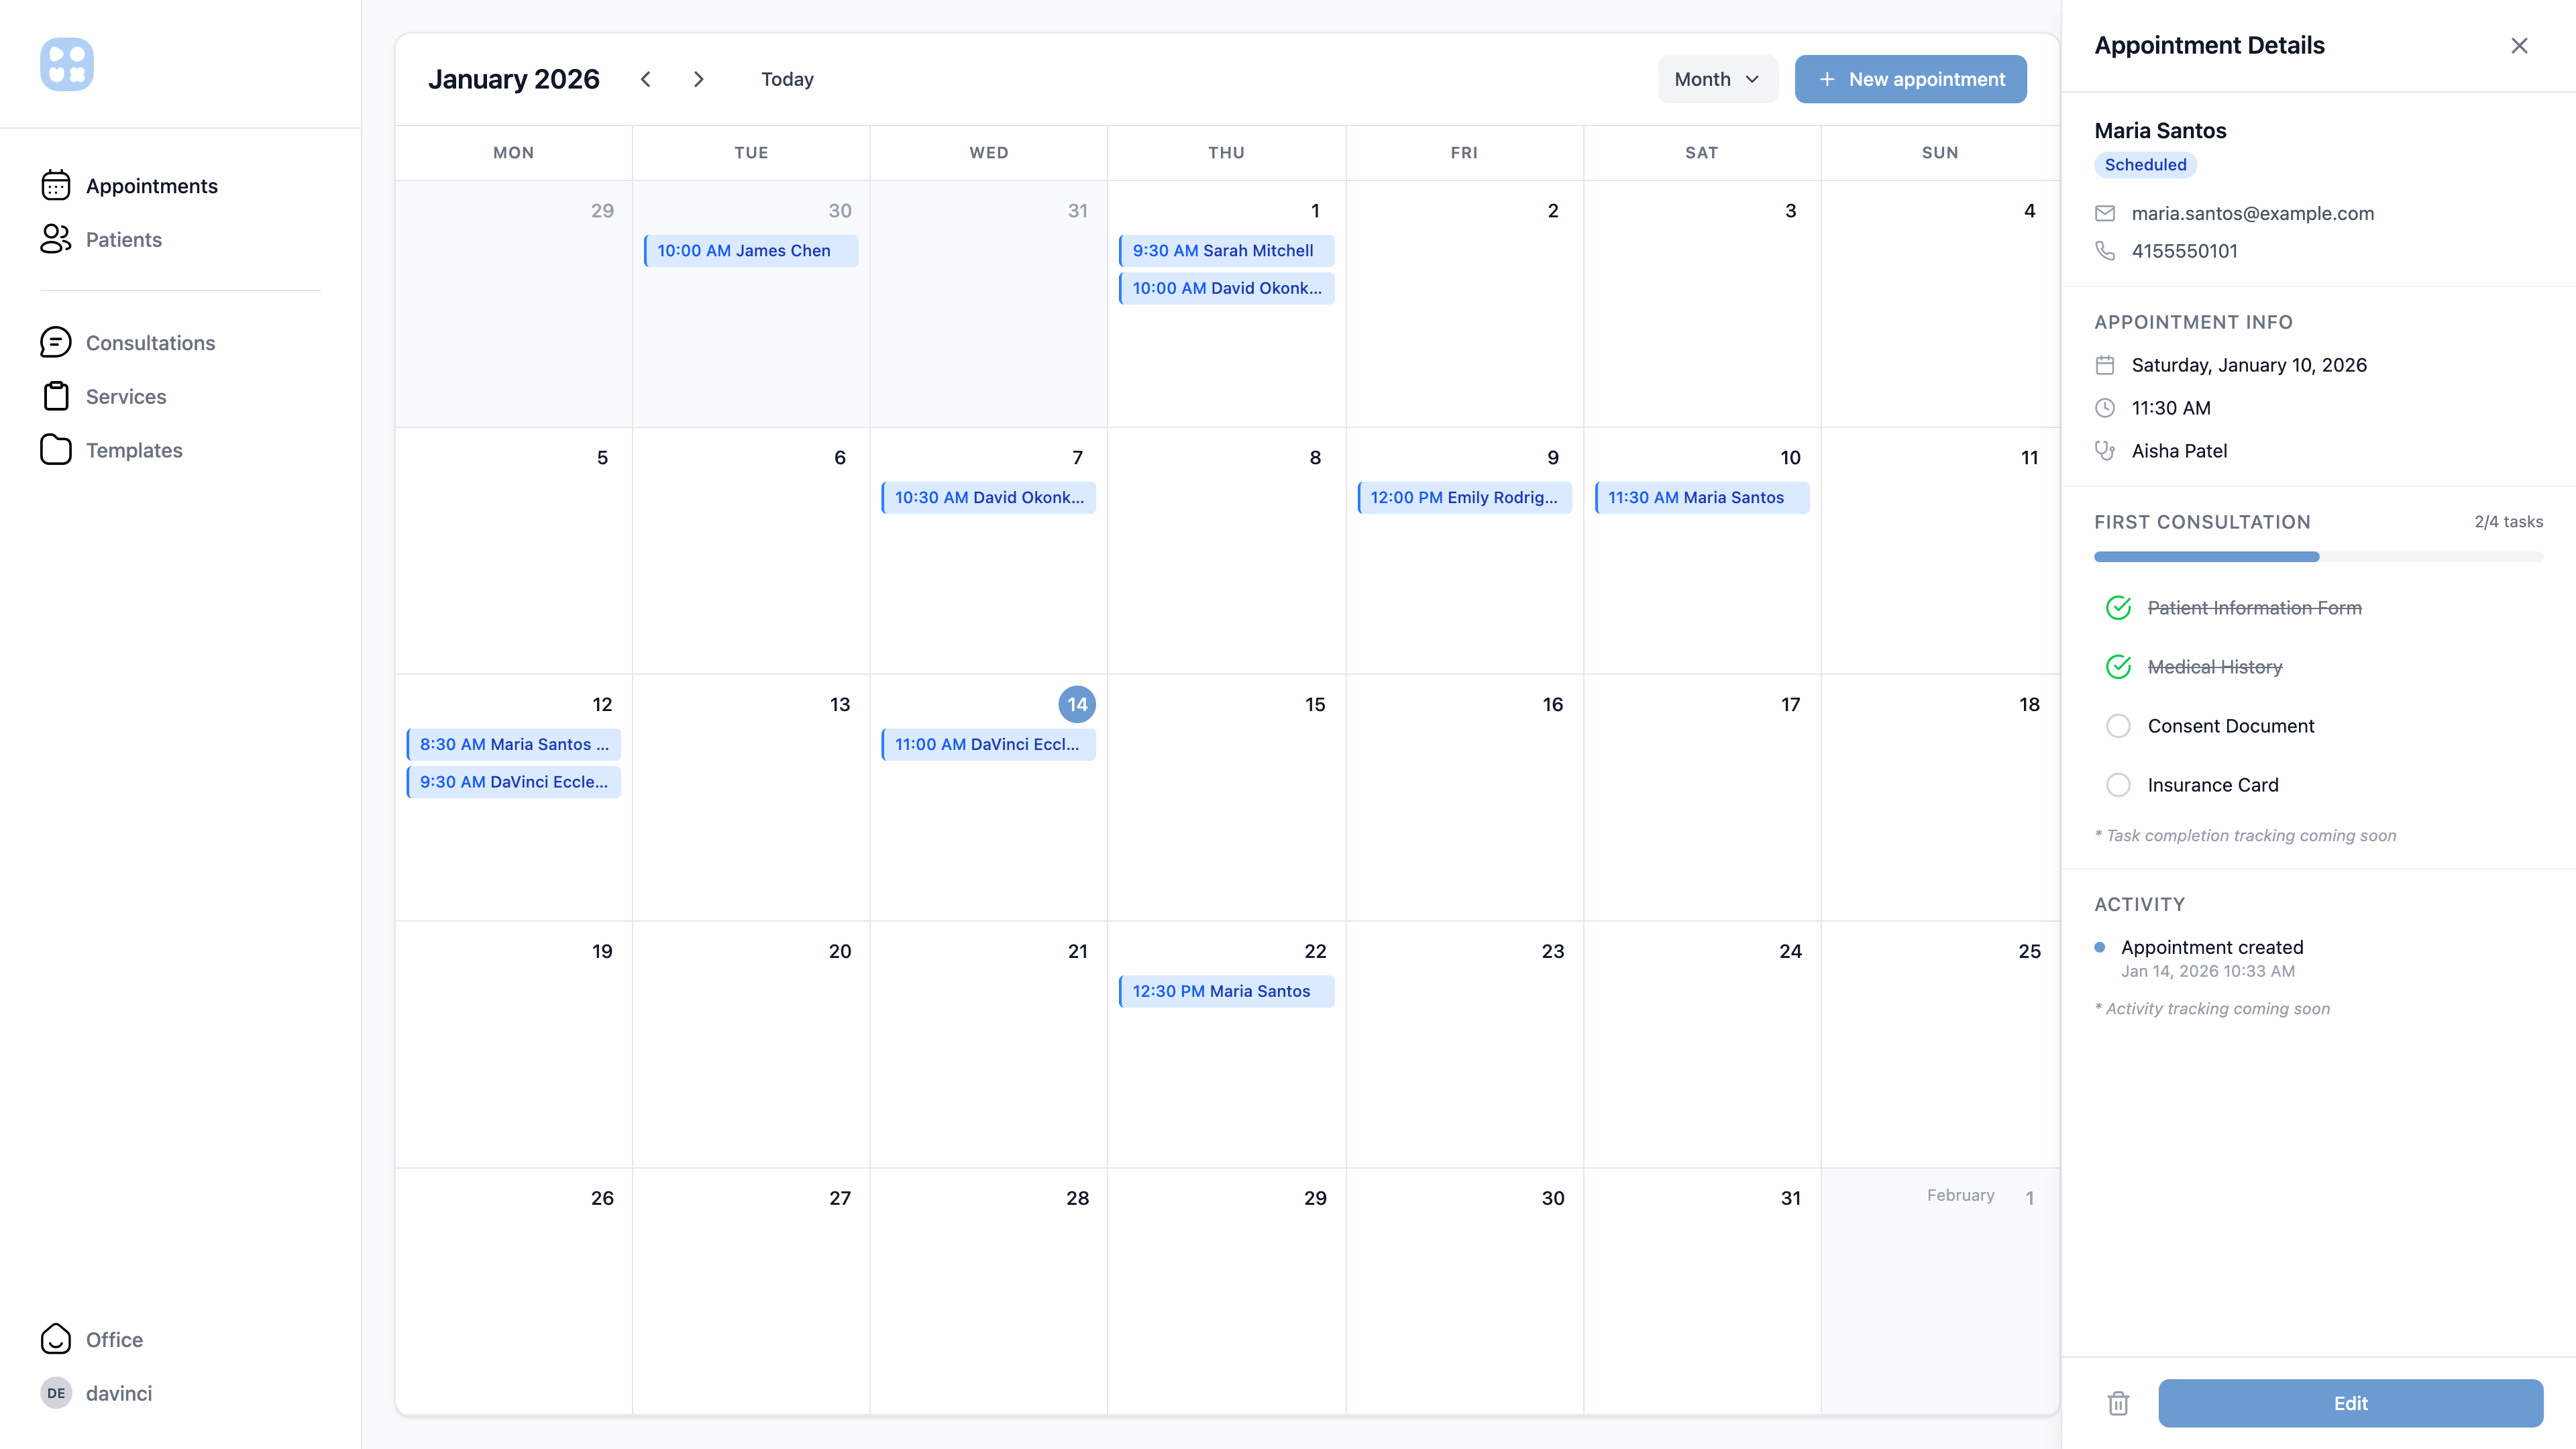
Task: Jump to Today in calendar
Action: [x=787, y=79]
